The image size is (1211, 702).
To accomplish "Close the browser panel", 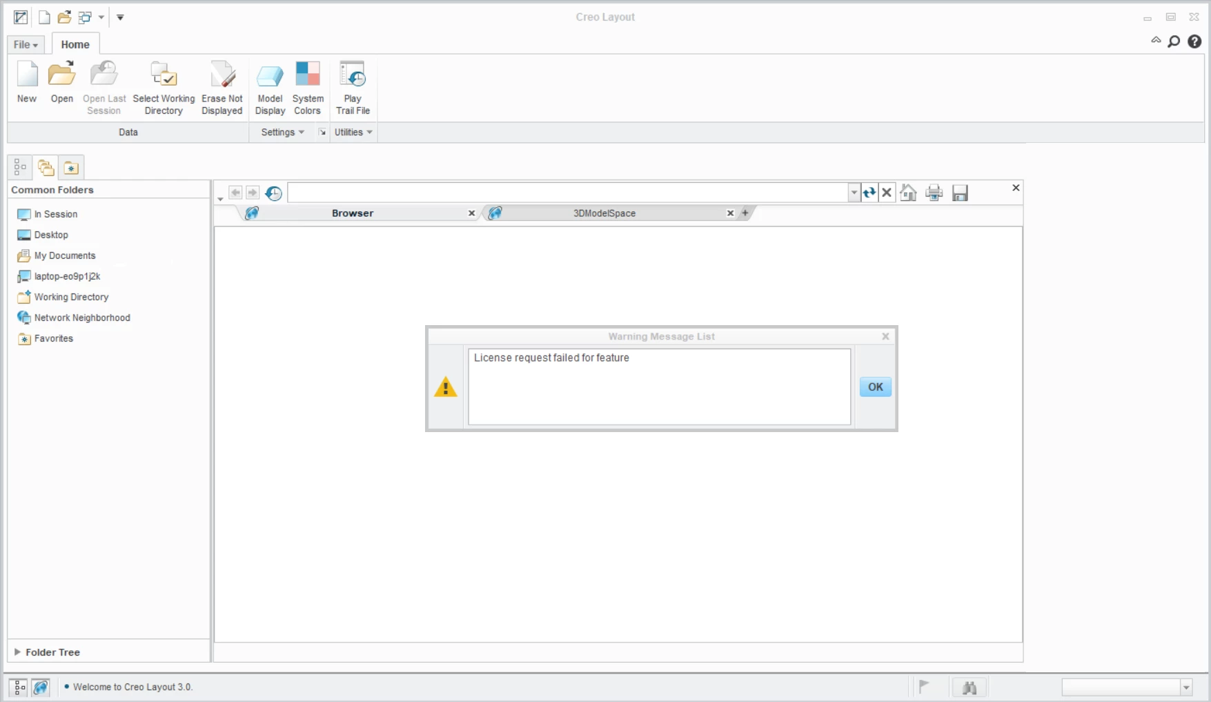I will pos(1016,188).
